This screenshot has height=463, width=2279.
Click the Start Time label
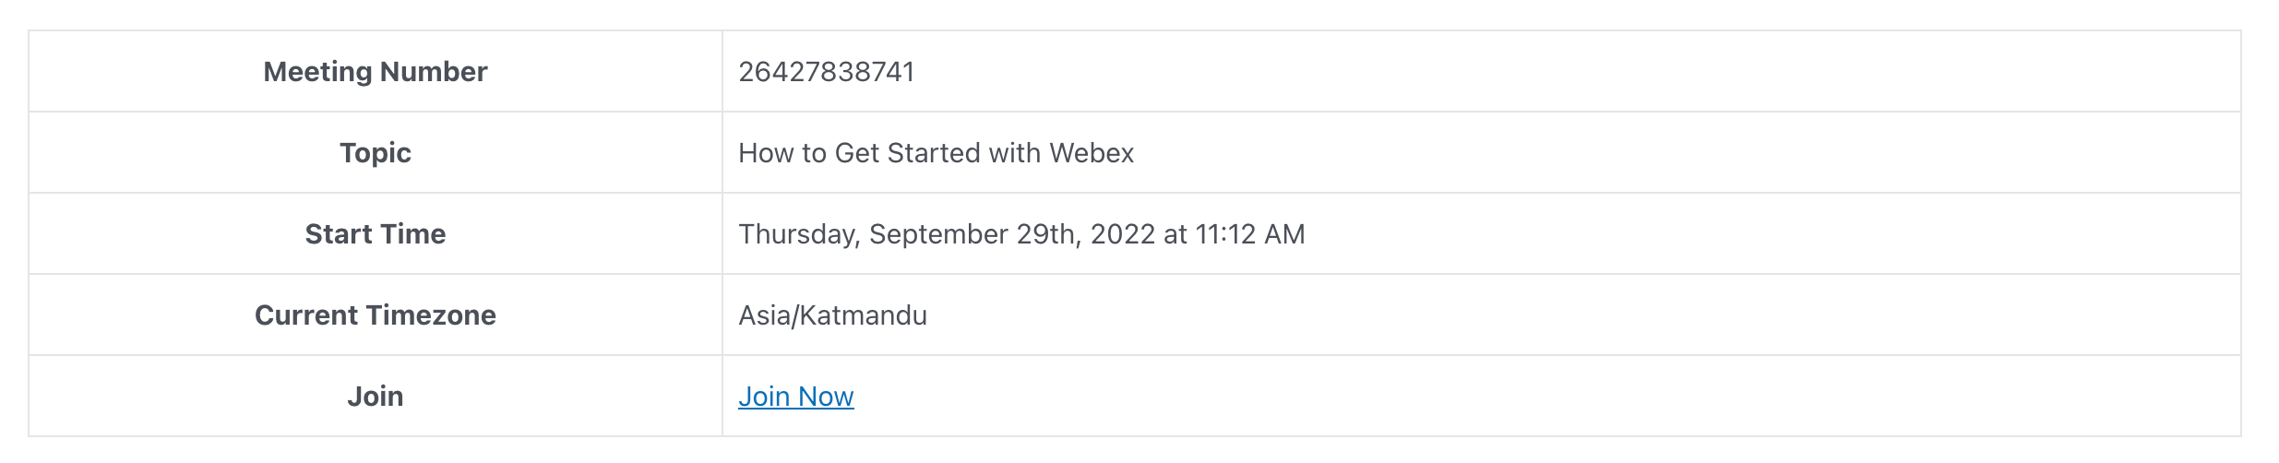click(x=375, y=234)
